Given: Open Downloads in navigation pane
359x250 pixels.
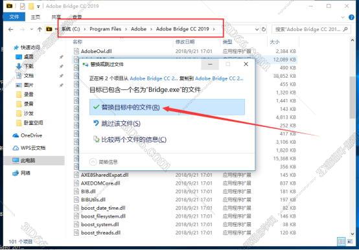Looking at the screenshot, I should [29, 66].
